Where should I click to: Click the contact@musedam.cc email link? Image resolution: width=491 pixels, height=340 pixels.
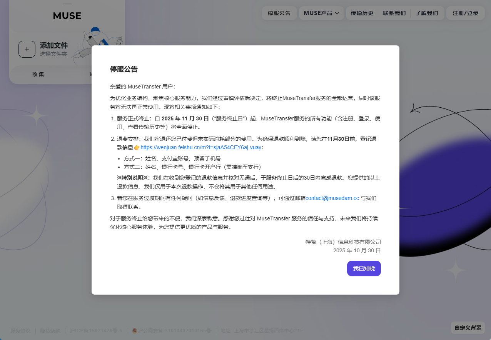coord(332,198)
